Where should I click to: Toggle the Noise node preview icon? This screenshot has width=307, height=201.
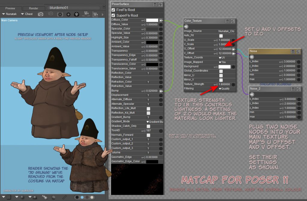pyautogui.click(x=299, y=51)
